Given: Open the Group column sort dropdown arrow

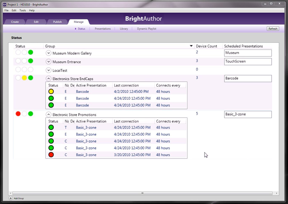Looking at the screenshot, I should click(x=191, y=46).
